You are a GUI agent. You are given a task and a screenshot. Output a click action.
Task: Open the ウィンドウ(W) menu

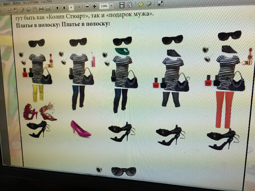pos(30,3)
